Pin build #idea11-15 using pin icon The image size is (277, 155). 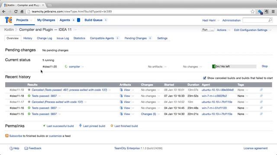click(261, 114)
